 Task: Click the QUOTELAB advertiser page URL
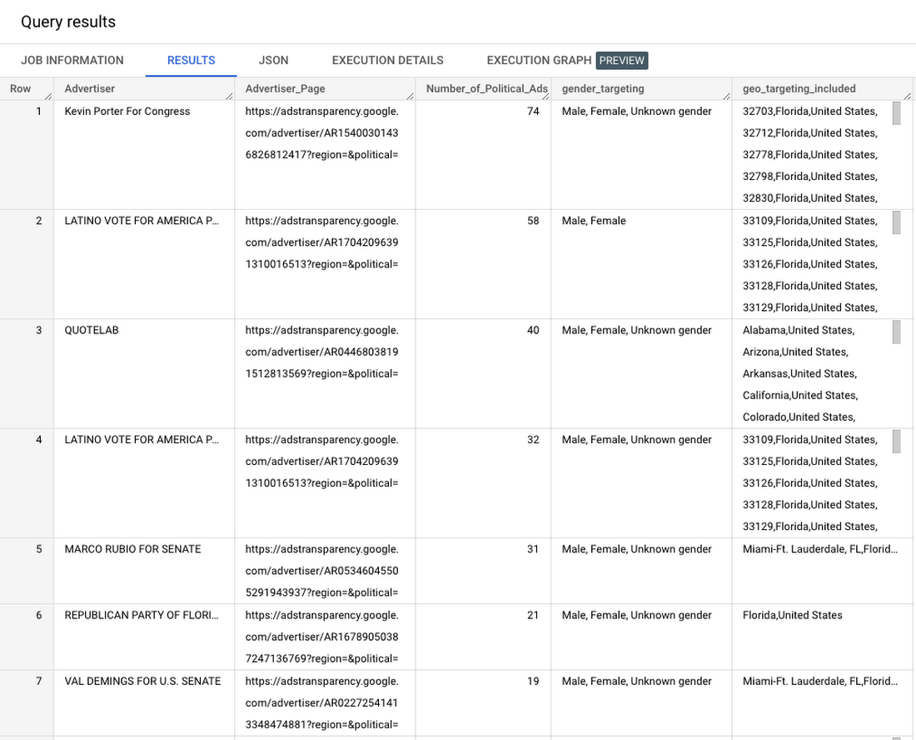322,352
